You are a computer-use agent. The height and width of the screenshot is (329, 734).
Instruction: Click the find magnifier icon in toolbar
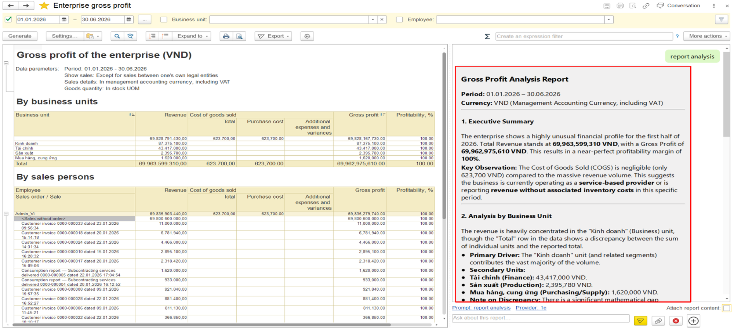click(117, 36)
